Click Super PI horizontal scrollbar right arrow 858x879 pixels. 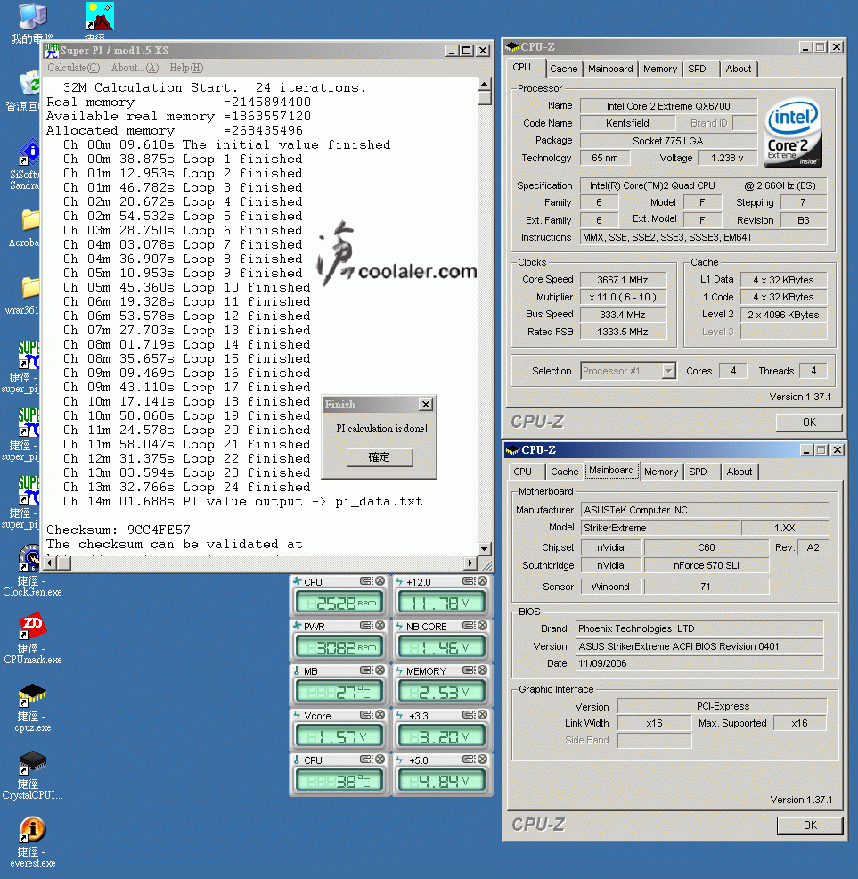tap(471, 563)
